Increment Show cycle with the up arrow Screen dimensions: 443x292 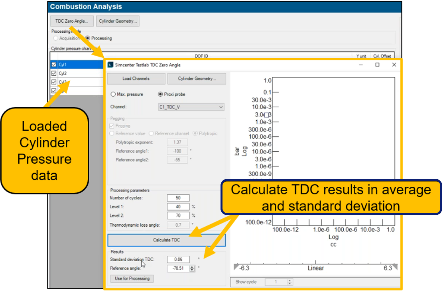click(289, 280)
